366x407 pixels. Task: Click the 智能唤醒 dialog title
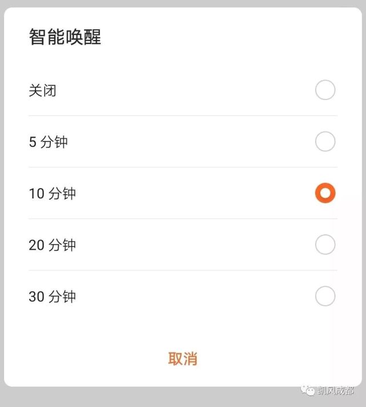(65, 37)
